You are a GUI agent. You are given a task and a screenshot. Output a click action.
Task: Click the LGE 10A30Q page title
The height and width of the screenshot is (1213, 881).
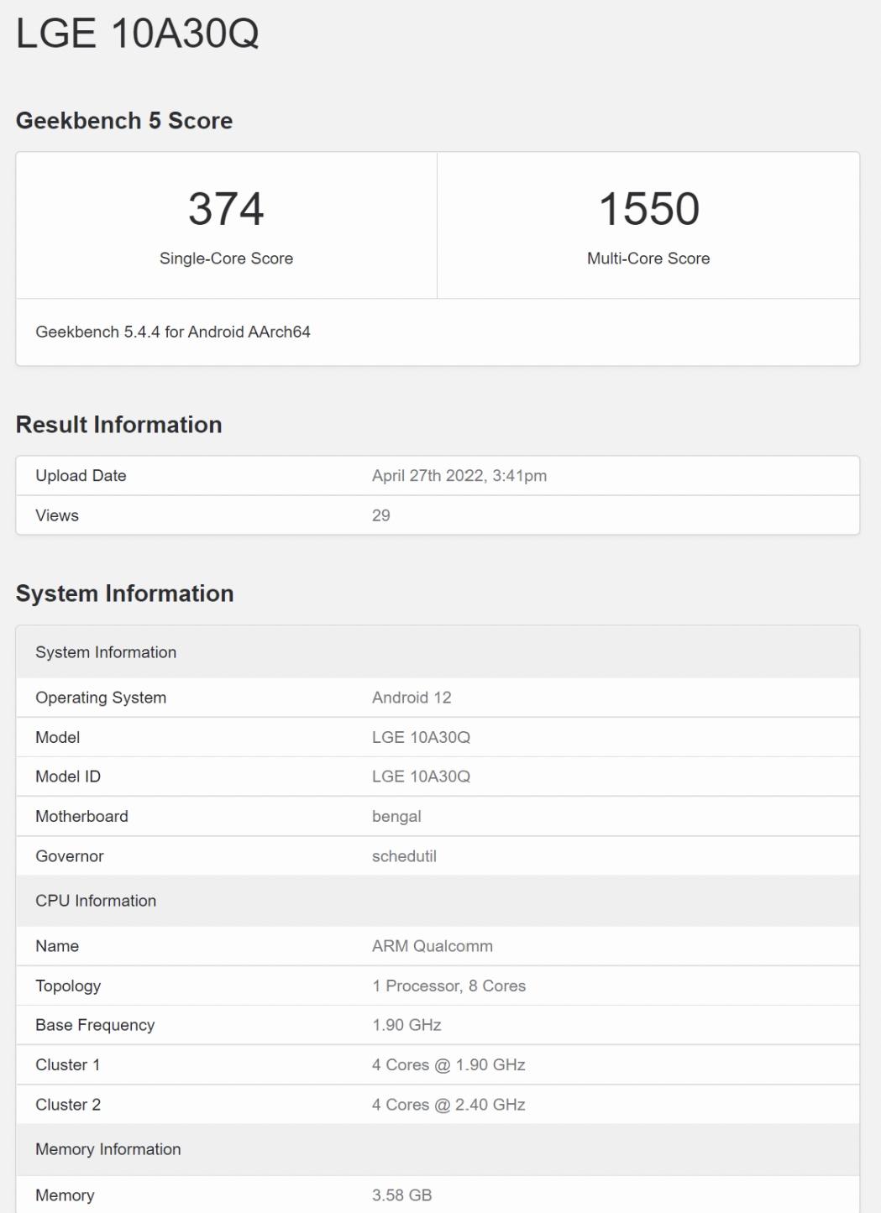[137, 34]
